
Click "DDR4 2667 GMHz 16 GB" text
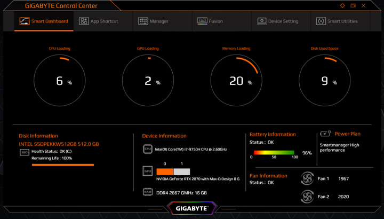181,193
